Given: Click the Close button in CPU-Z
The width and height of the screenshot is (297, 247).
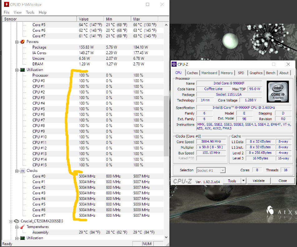Looking at the screenshot, I should click(283, 181).
